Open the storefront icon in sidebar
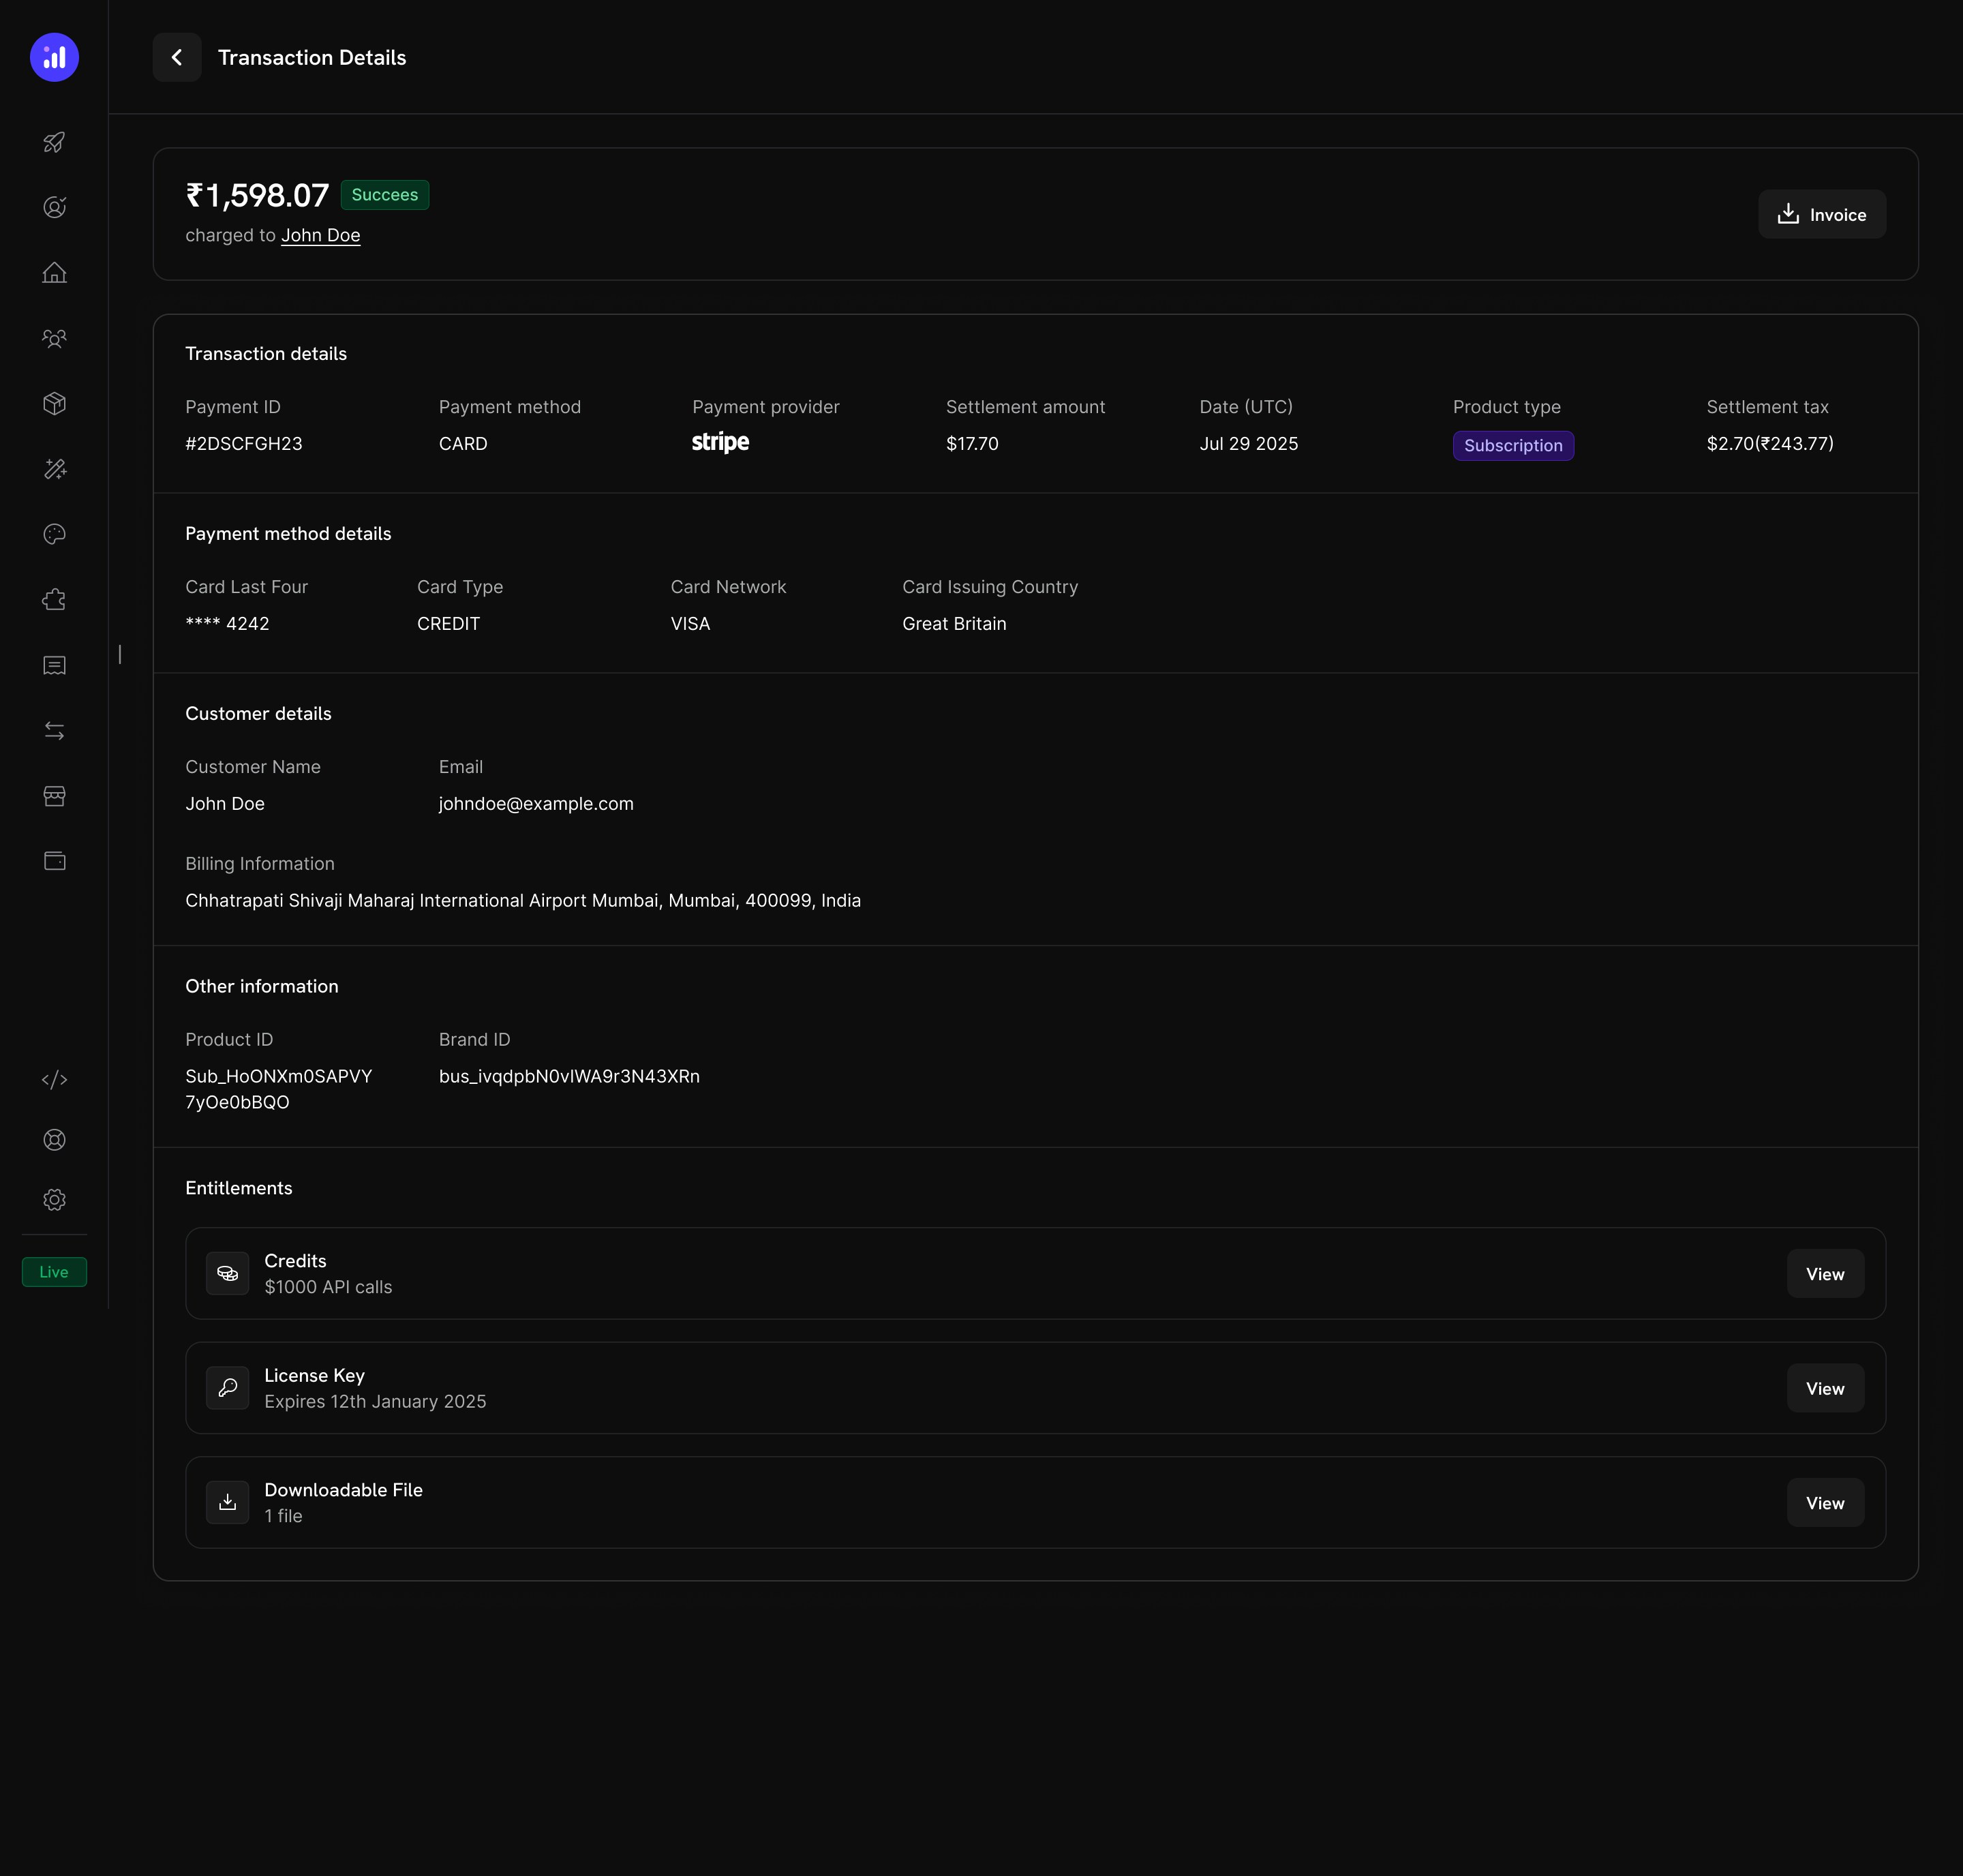 tap(54, 796)
